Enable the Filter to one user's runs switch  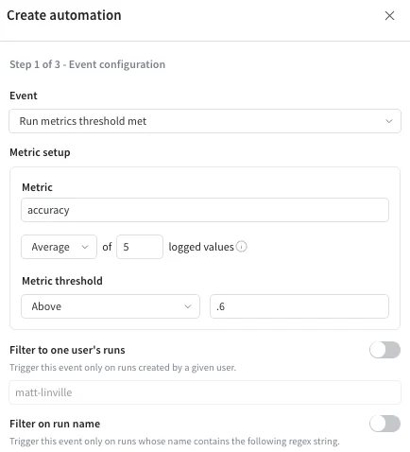[384, 350]
